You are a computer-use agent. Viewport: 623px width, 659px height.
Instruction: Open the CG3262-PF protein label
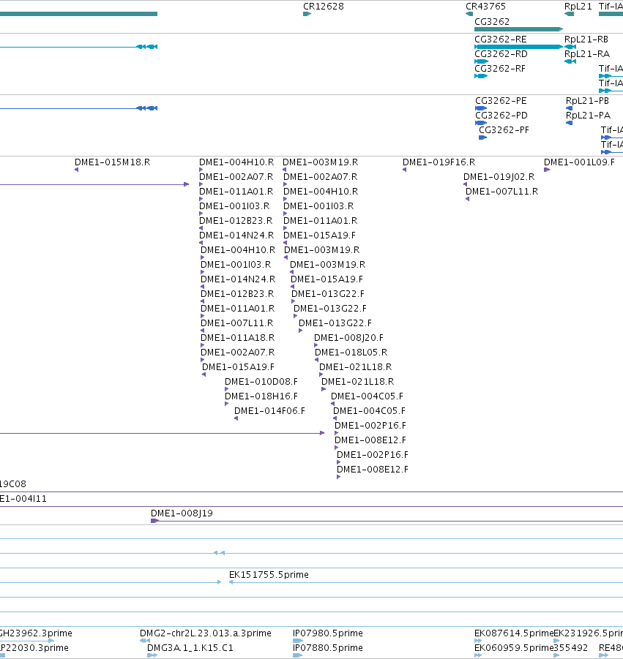pyautogui.click(x=504, y=130)
